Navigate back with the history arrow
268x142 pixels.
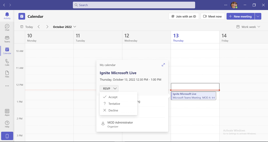4,5
